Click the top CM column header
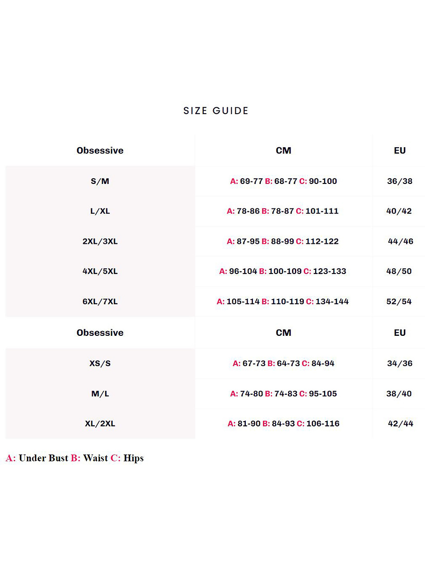 (283, 150)
